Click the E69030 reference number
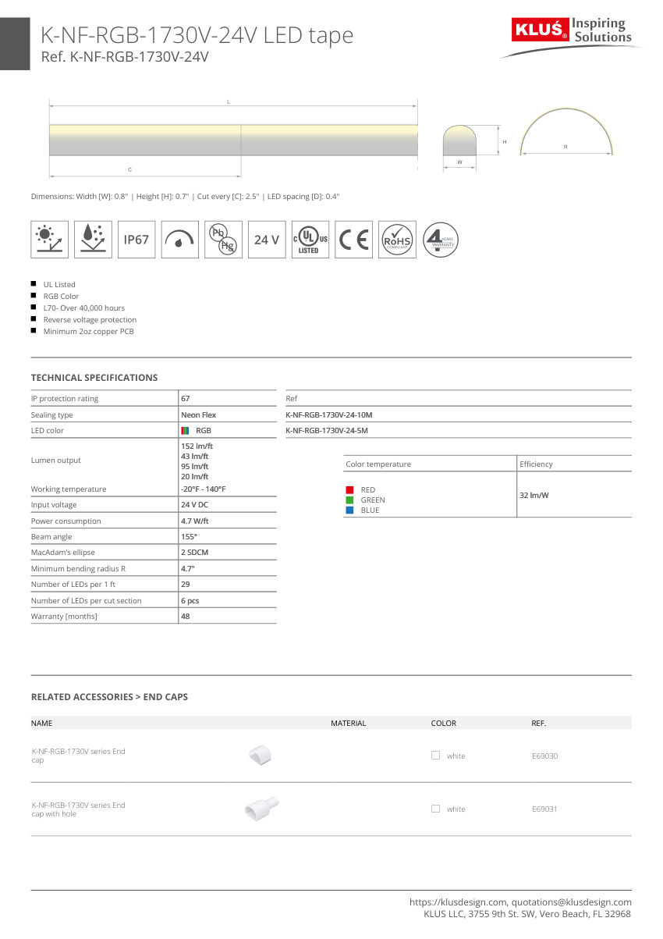This screenshot has height=939, width=663. pyautogui.click(x=544, y=756)
